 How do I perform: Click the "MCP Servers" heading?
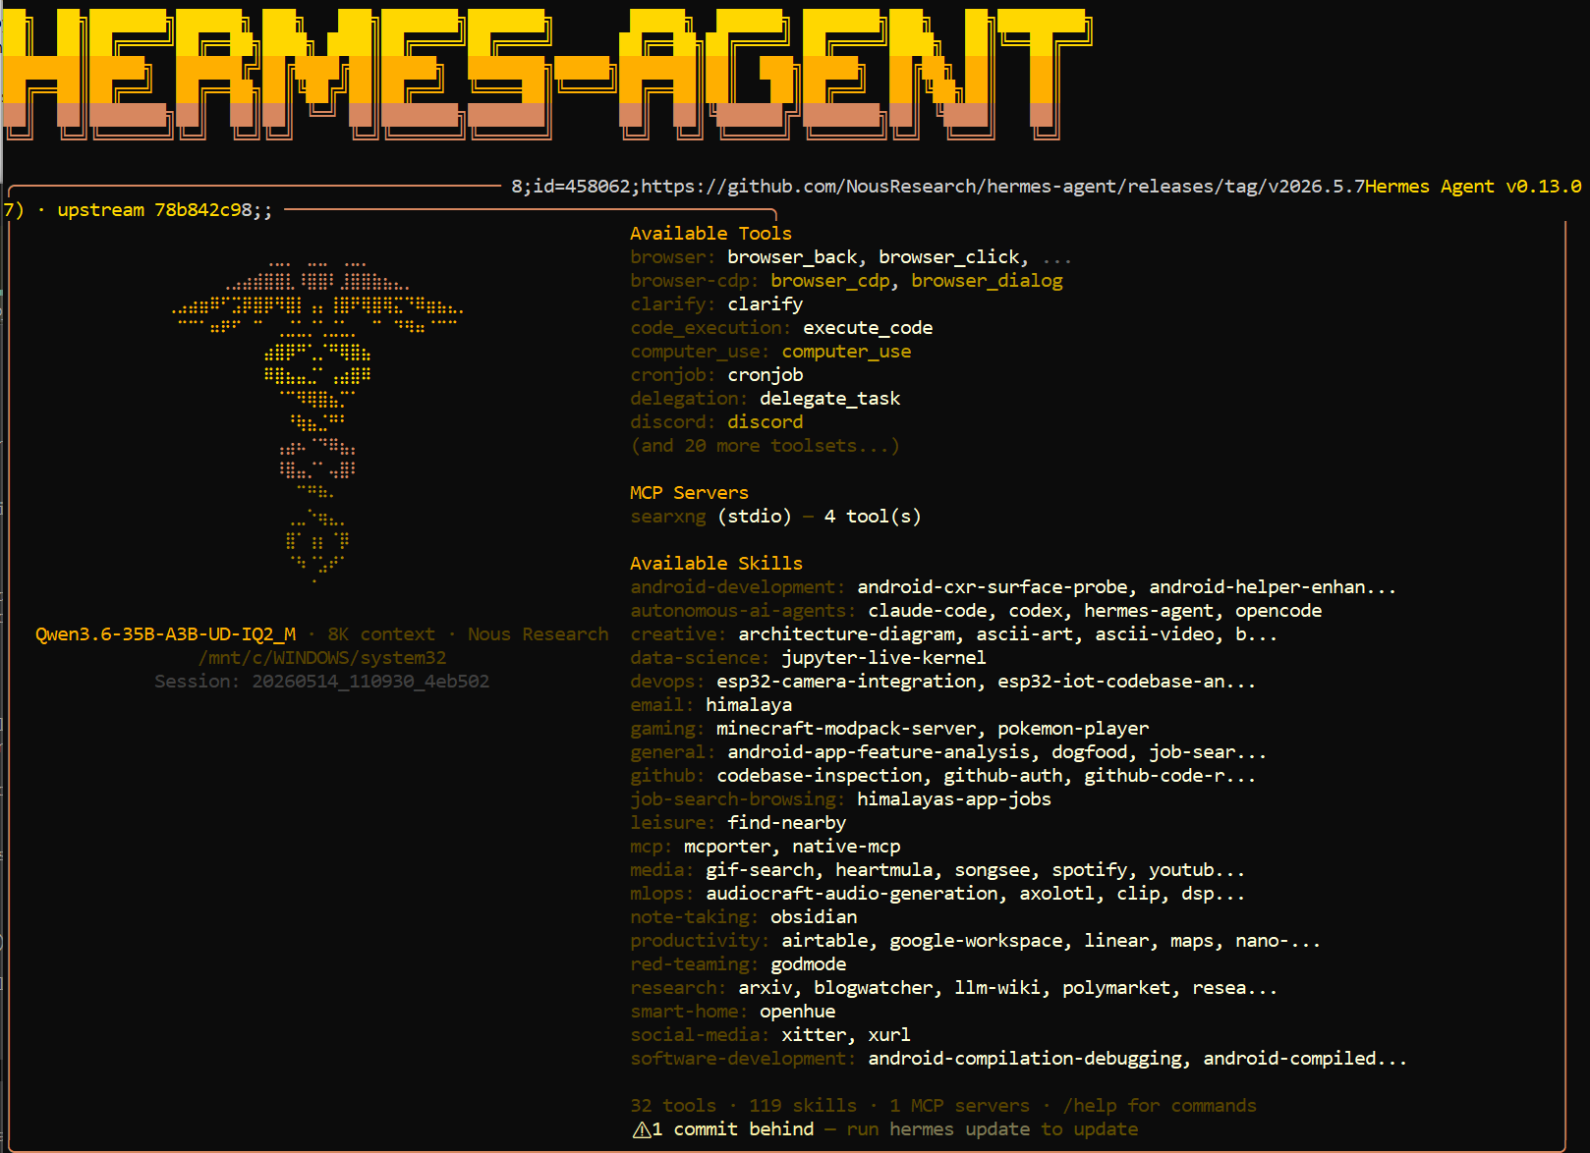(x=689, y=493)
